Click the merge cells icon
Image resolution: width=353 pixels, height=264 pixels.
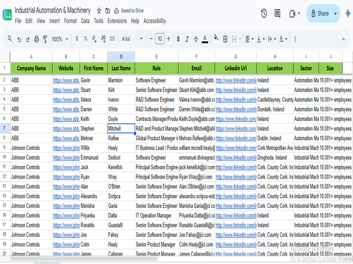tap(234, 39)
